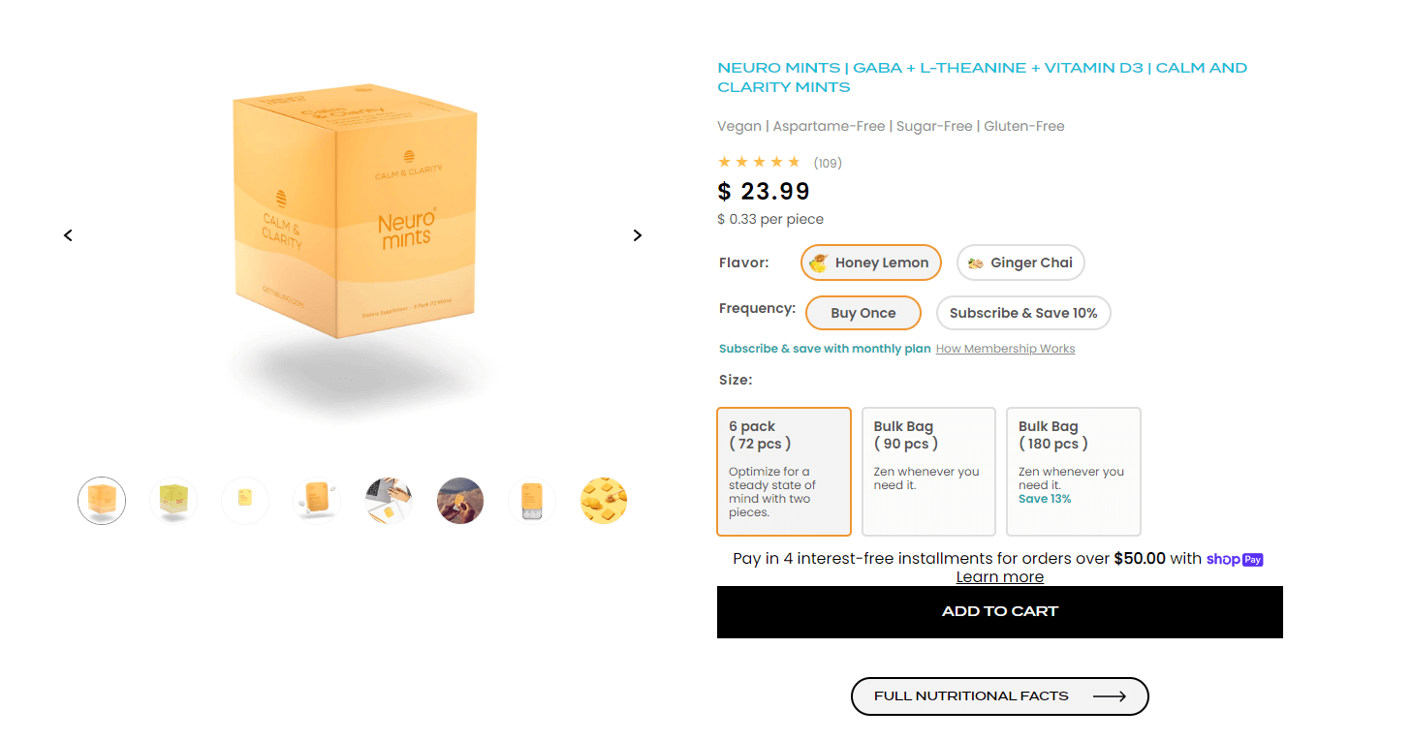Select the Honey Lemon flavor

870,262
